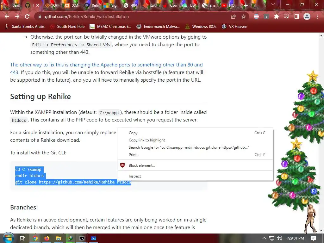Viewport: 324px width, 243px height.
Task: Choose Inspect from the context menu
Action: [x=195, y=176]
